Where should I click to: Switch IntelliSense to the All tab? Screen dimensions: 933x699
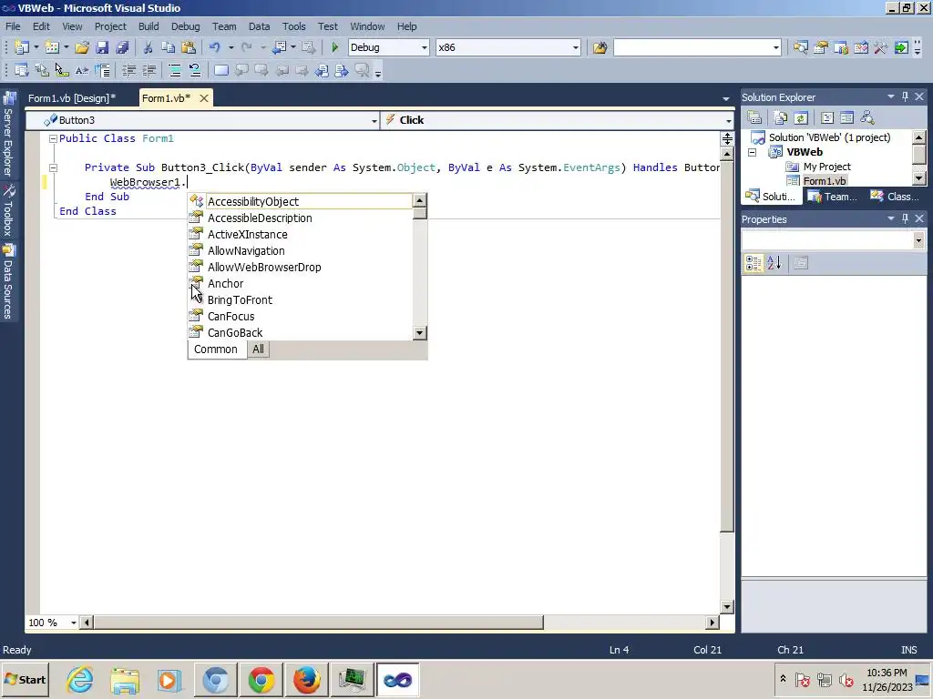point(258,349)
